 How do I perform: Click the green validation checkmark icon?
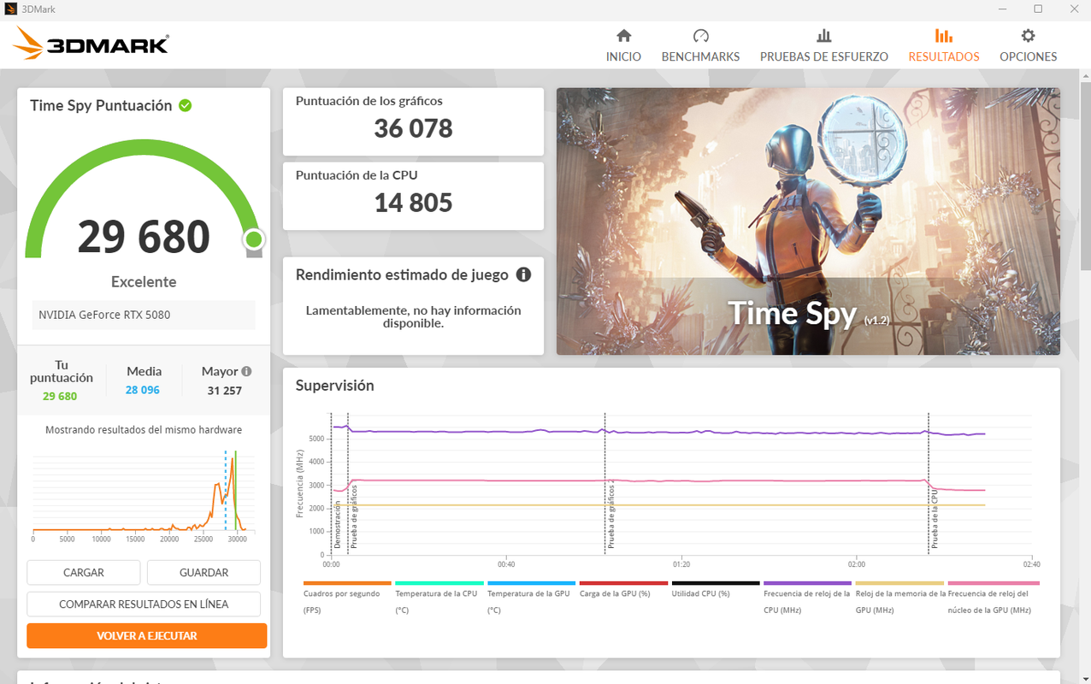coord(185,105)
